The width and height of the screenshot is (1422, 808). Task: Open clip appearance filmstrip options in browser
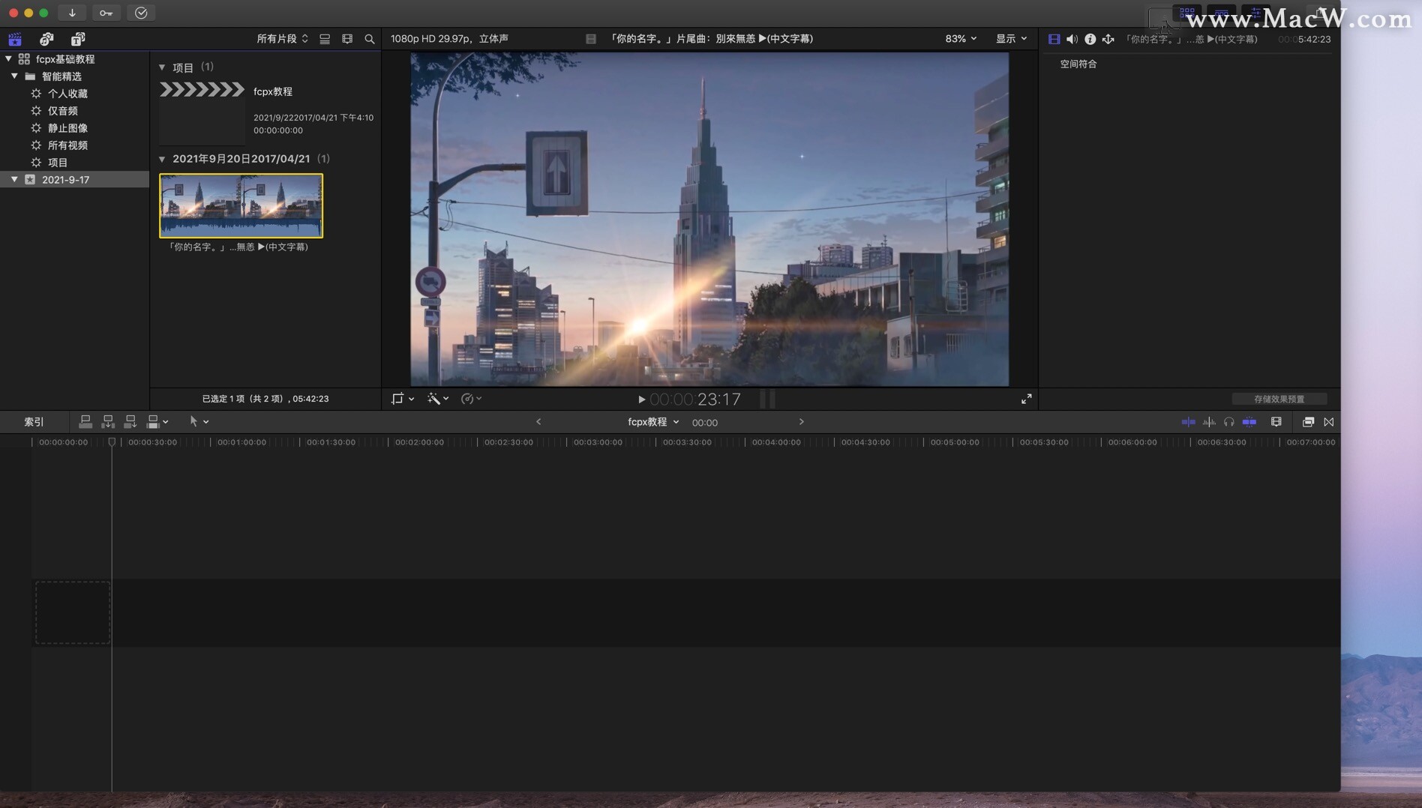pos(347,39)
